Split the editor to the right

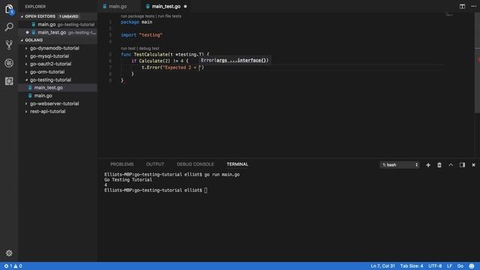point(462,7)
